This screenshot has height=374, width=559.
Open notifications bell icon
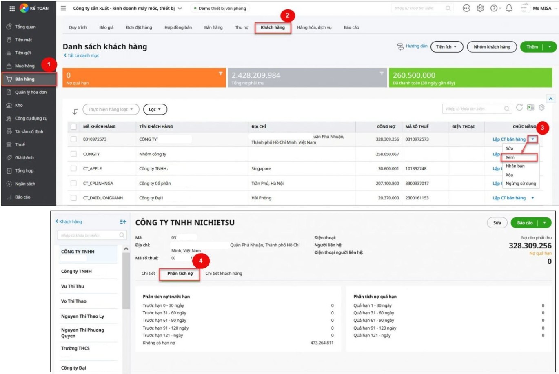(x=509, y=8)
